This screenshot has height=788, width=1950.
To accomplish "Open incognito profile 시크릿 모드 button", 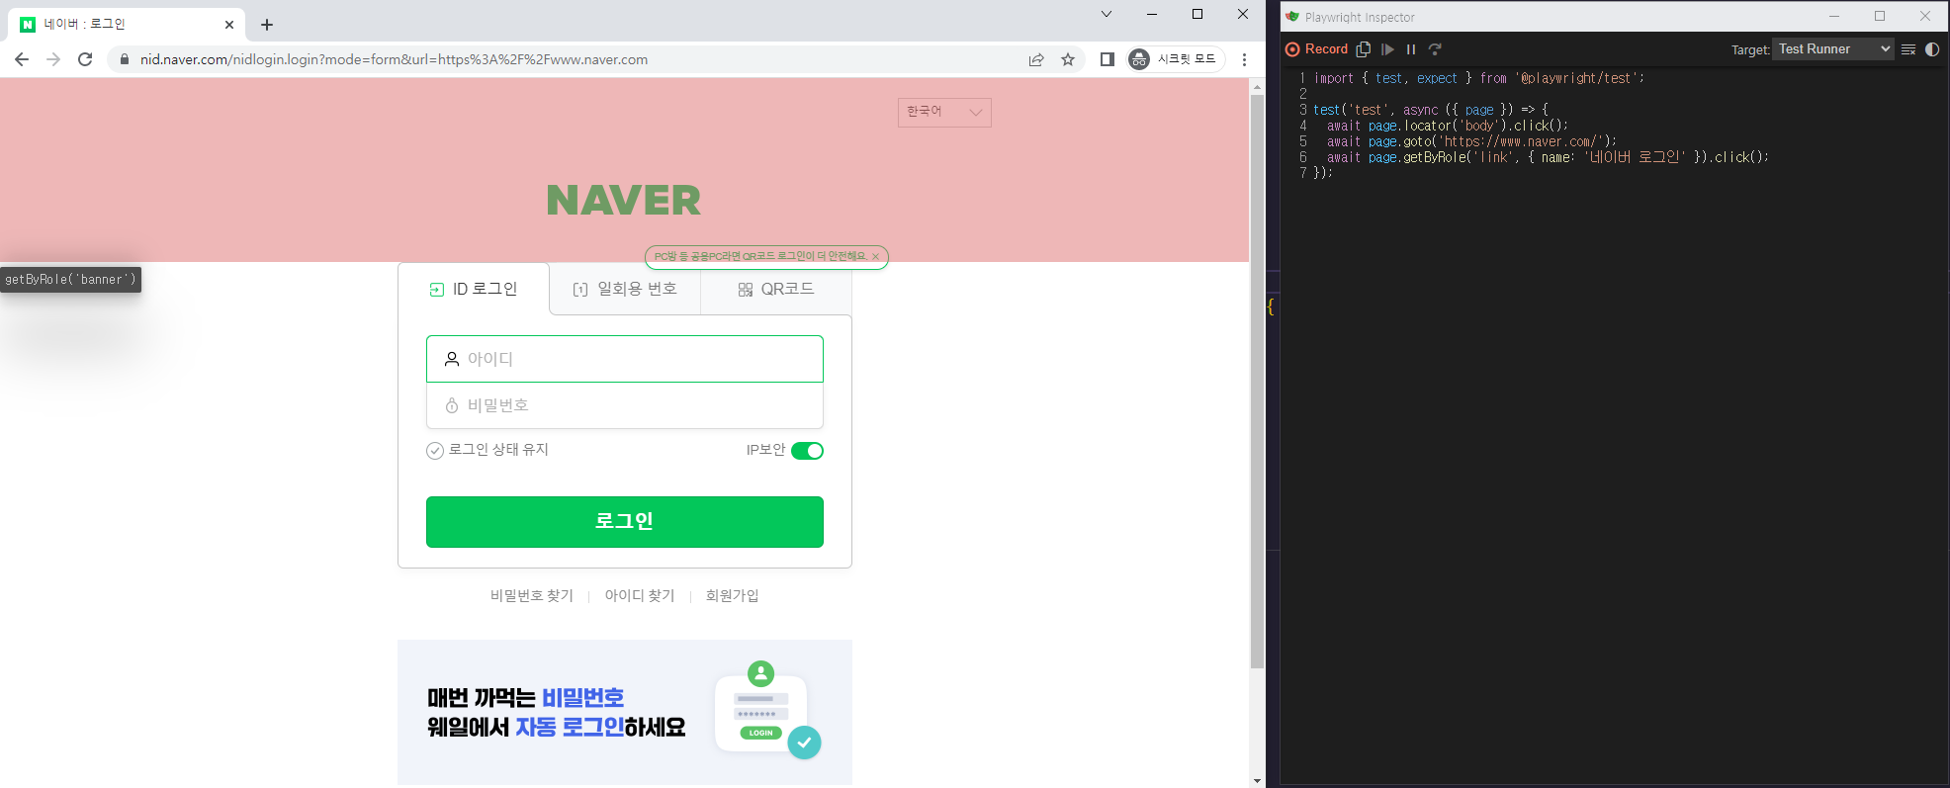I will (x=1176, y=59).
